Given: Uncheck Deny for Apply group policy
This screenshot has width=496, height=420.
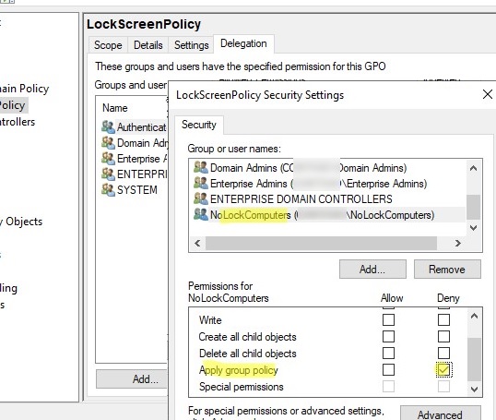Looking at the screenshot, I should (443, 369).
